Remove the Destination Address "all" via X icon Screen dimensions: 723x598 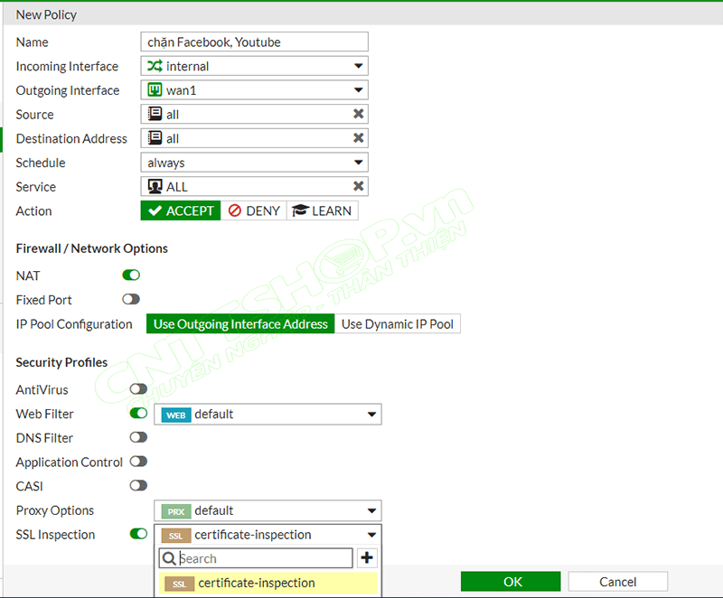click(360, 138)
